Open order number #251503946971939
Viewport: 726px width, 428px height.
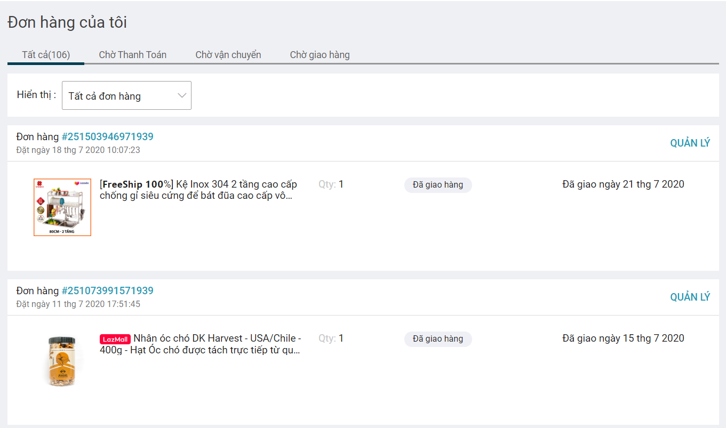pos(107,137)
